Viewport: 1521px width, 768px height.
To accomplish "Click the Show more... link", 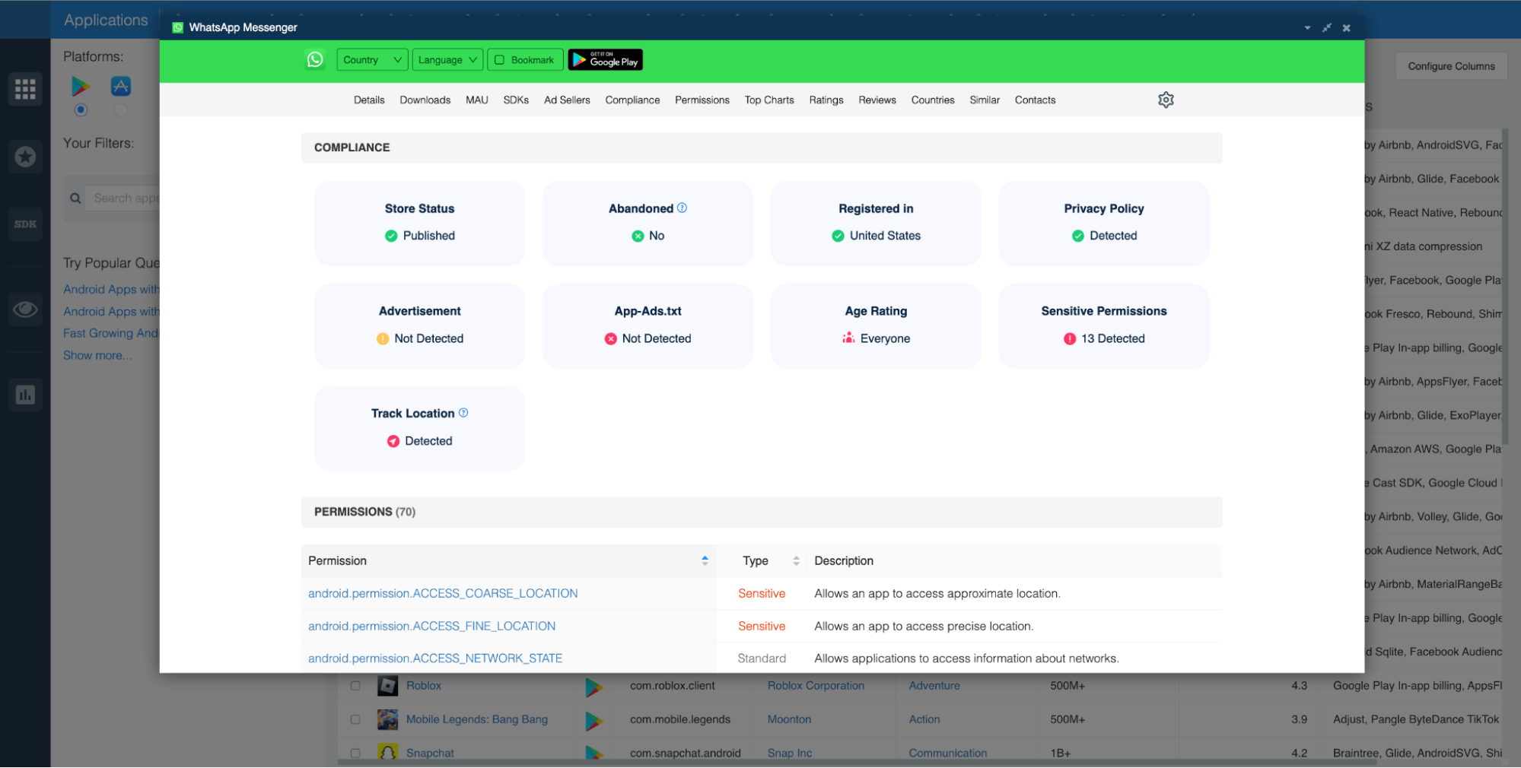I will tap(97, 355).
